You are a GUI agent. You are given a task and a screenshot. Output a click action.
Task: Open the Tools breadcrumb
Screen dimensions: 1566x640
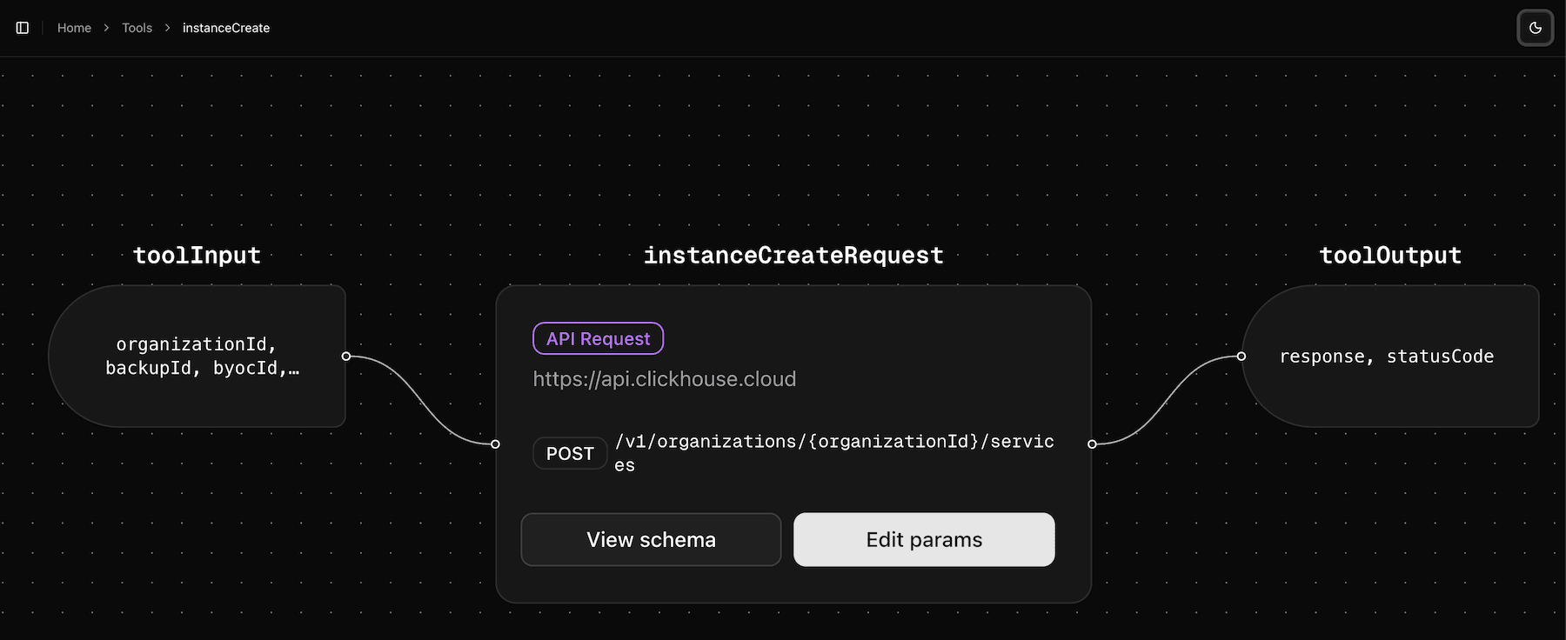pos(137,28)
